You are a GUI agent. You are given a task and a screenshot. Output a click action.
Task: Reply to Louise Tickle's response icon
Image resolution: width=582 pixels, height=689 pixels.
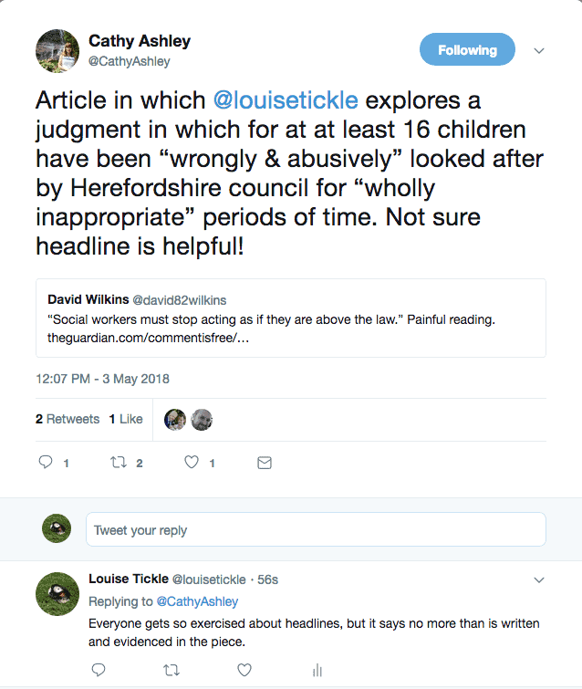point(99,671)
